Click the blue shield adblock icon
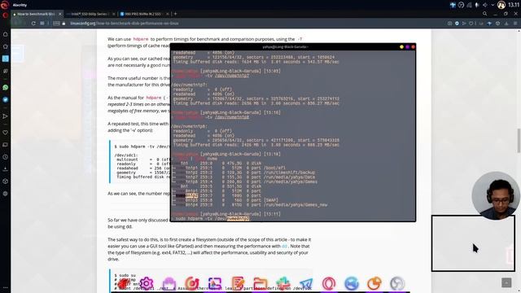This screenshot has width=521, height=293. pyautogui.click(x=457, y=24)
